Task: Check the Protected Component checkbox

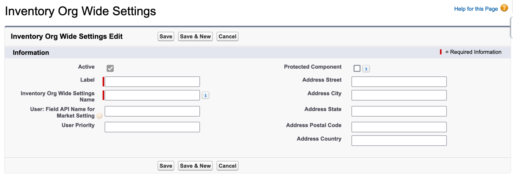Action: coord(357,68)
